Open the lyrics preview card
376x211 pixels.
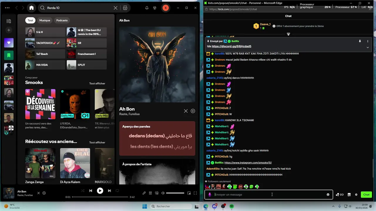pyautogui.click(x=157, y=138)
